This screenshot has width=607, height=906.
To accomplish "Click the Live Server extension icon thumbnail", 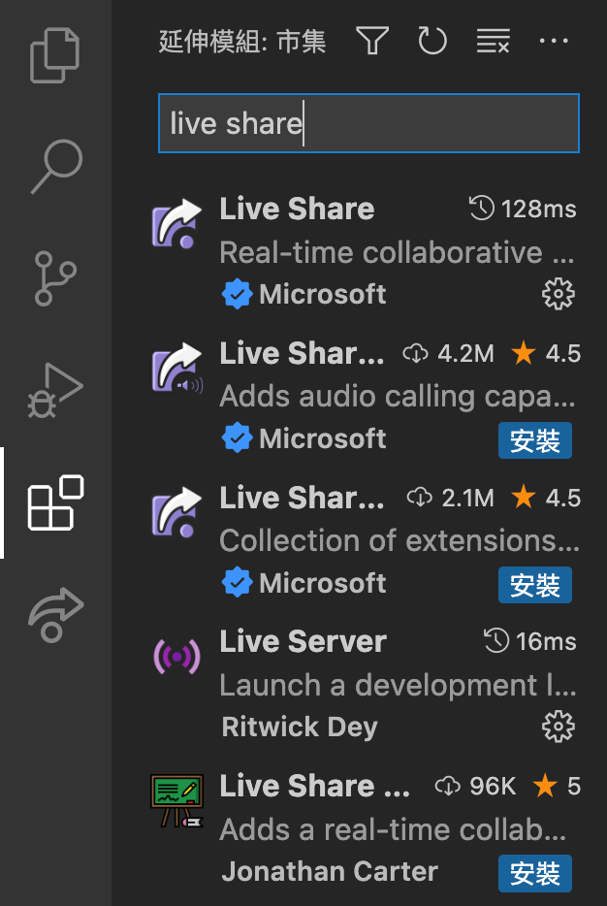I will tap(177, 658).
